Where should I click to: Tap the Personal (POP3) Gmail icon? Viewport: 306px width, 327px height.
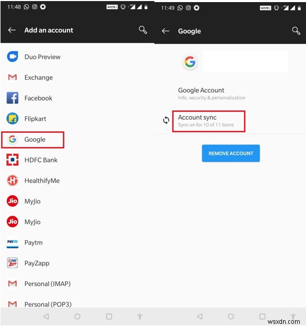pyautogui.click(x=13, y=304)
